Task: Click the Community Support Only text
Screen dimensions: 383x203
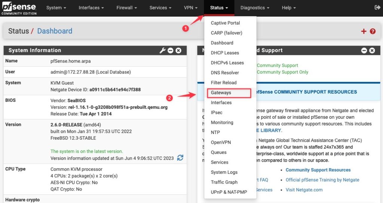Action: [x=282, y=72]
